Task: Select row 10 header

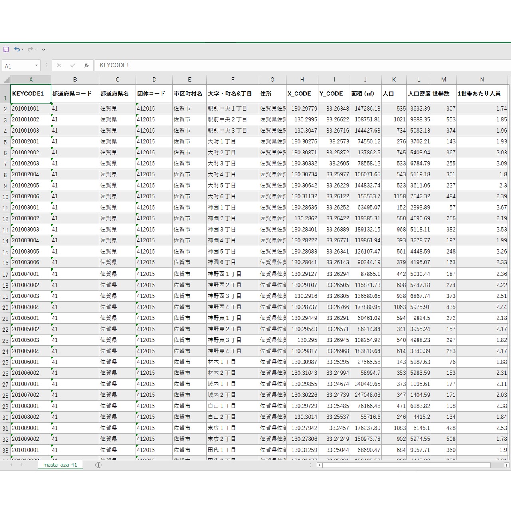Action: tap(5, 197)
